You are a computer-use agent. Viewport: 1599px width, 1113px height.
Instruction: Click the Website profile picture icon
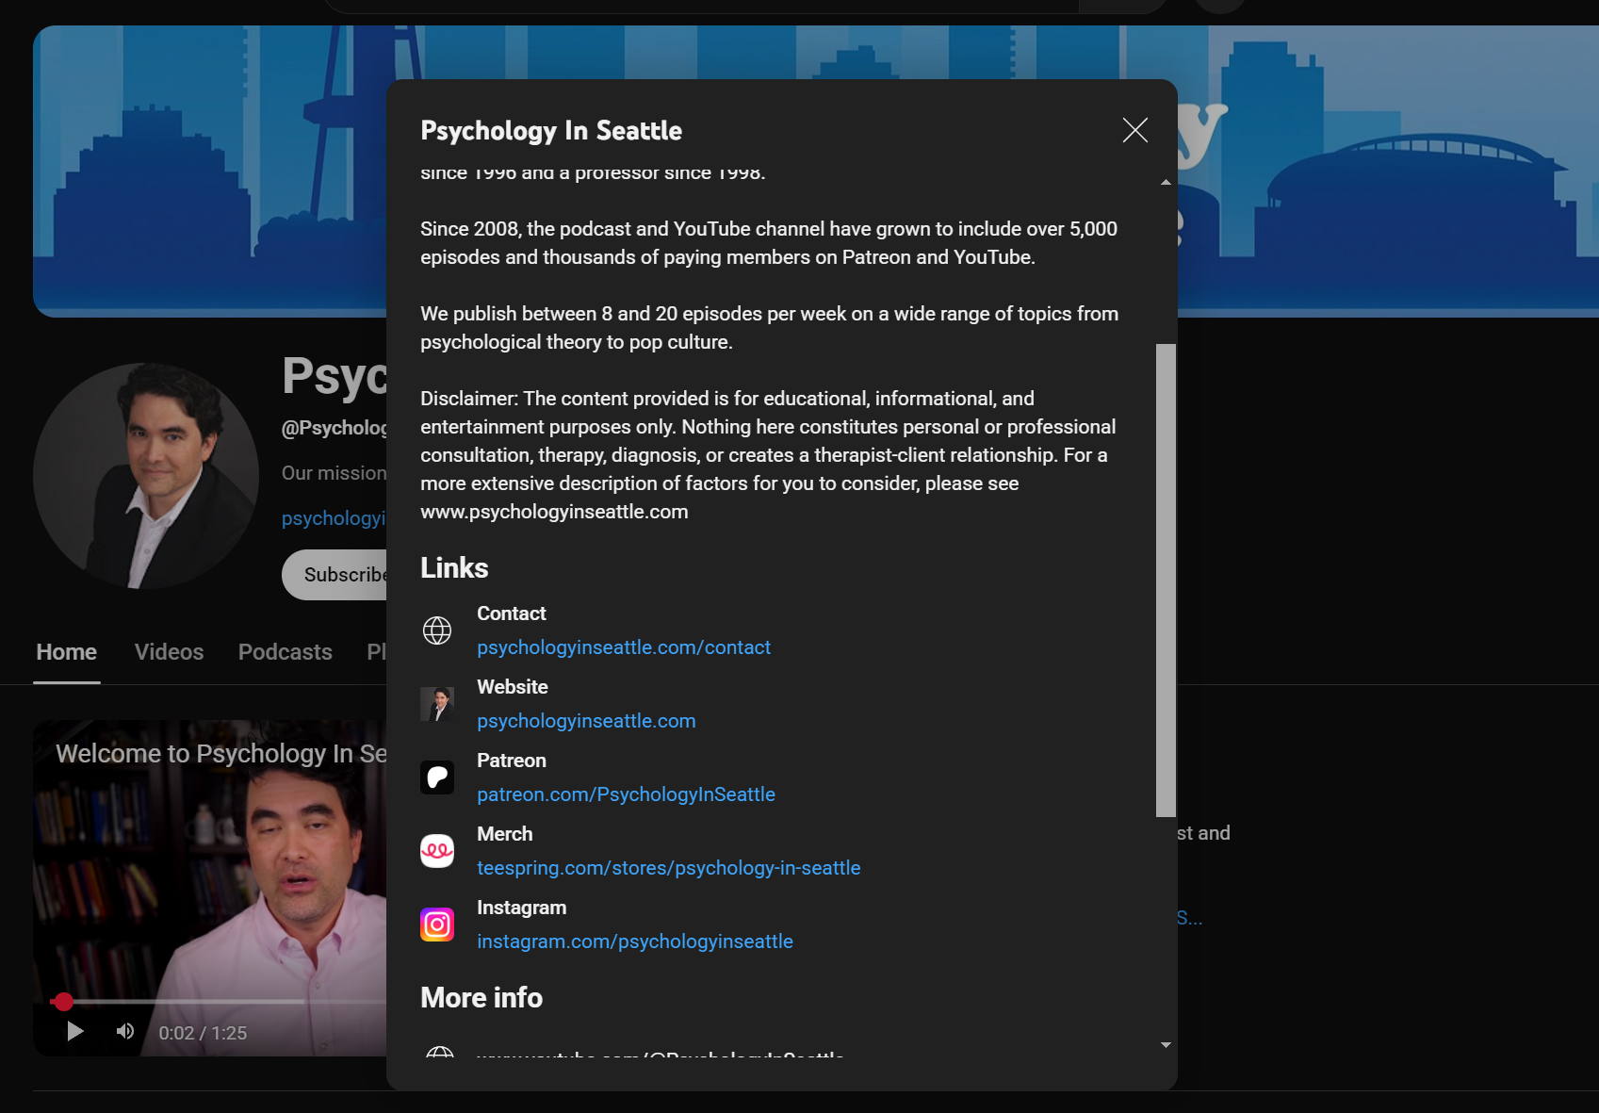pyautogui.click(x=437, y=704)
